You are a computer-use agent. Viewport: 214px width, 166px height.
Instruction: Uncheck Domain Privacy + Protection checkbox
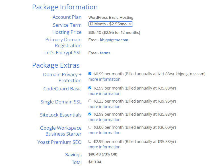coord(90,74)
